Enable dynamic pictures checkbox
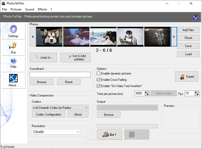202x149 pixels. [x=98, y=73]
